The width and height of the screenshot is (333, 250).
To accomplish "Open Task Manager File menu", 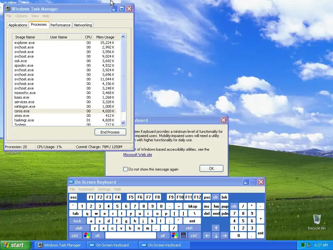I will pos(9,16).
